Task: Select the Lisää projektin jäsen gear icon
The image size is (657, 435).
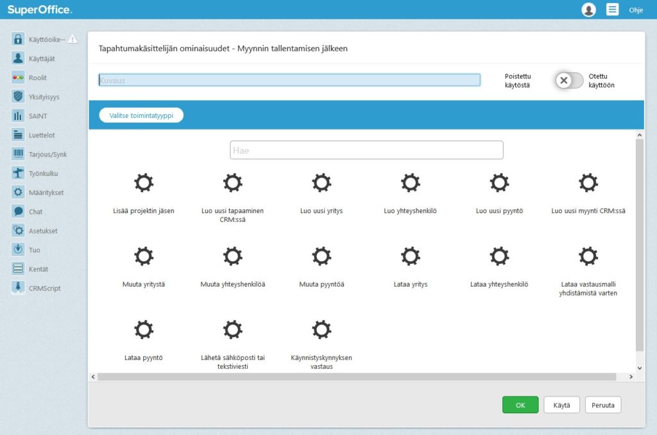Action: [144, 183]
